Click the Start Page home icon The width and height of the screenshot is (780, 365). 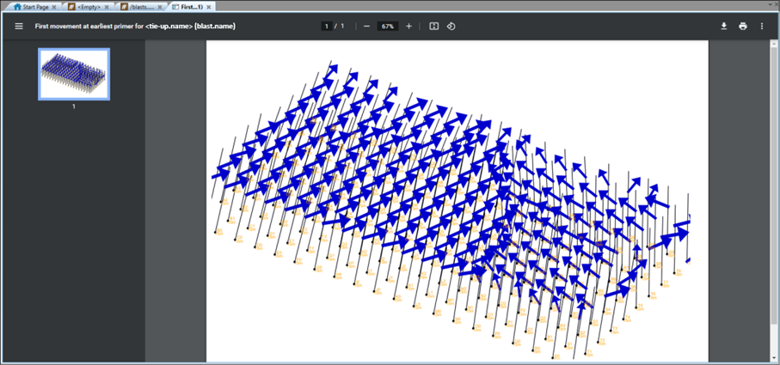click(17, 8)
